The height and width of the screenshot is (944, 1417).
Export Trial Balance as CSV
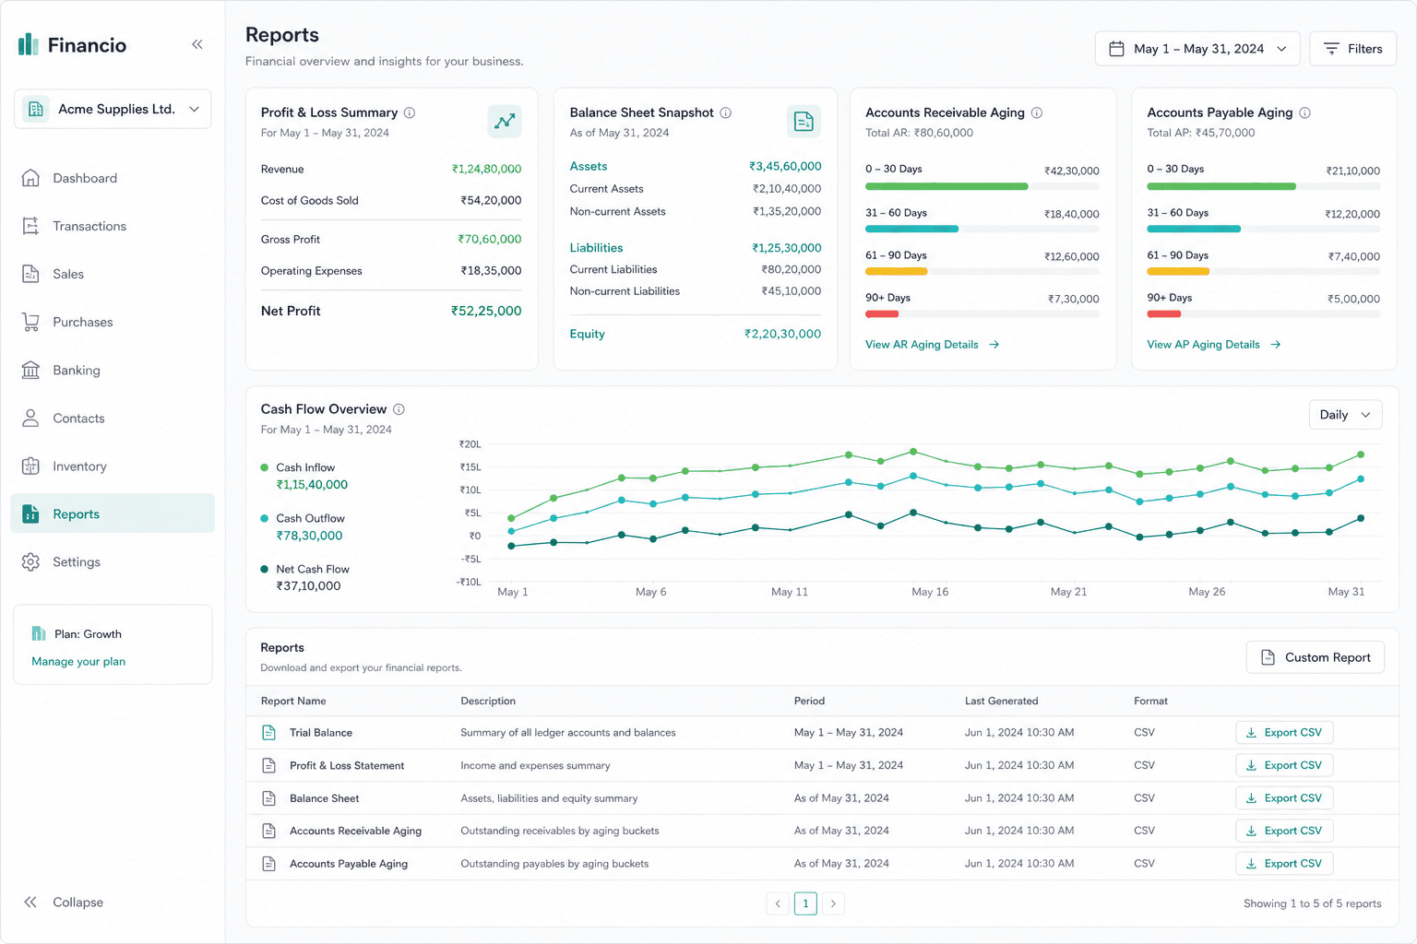click(1284, 733)
